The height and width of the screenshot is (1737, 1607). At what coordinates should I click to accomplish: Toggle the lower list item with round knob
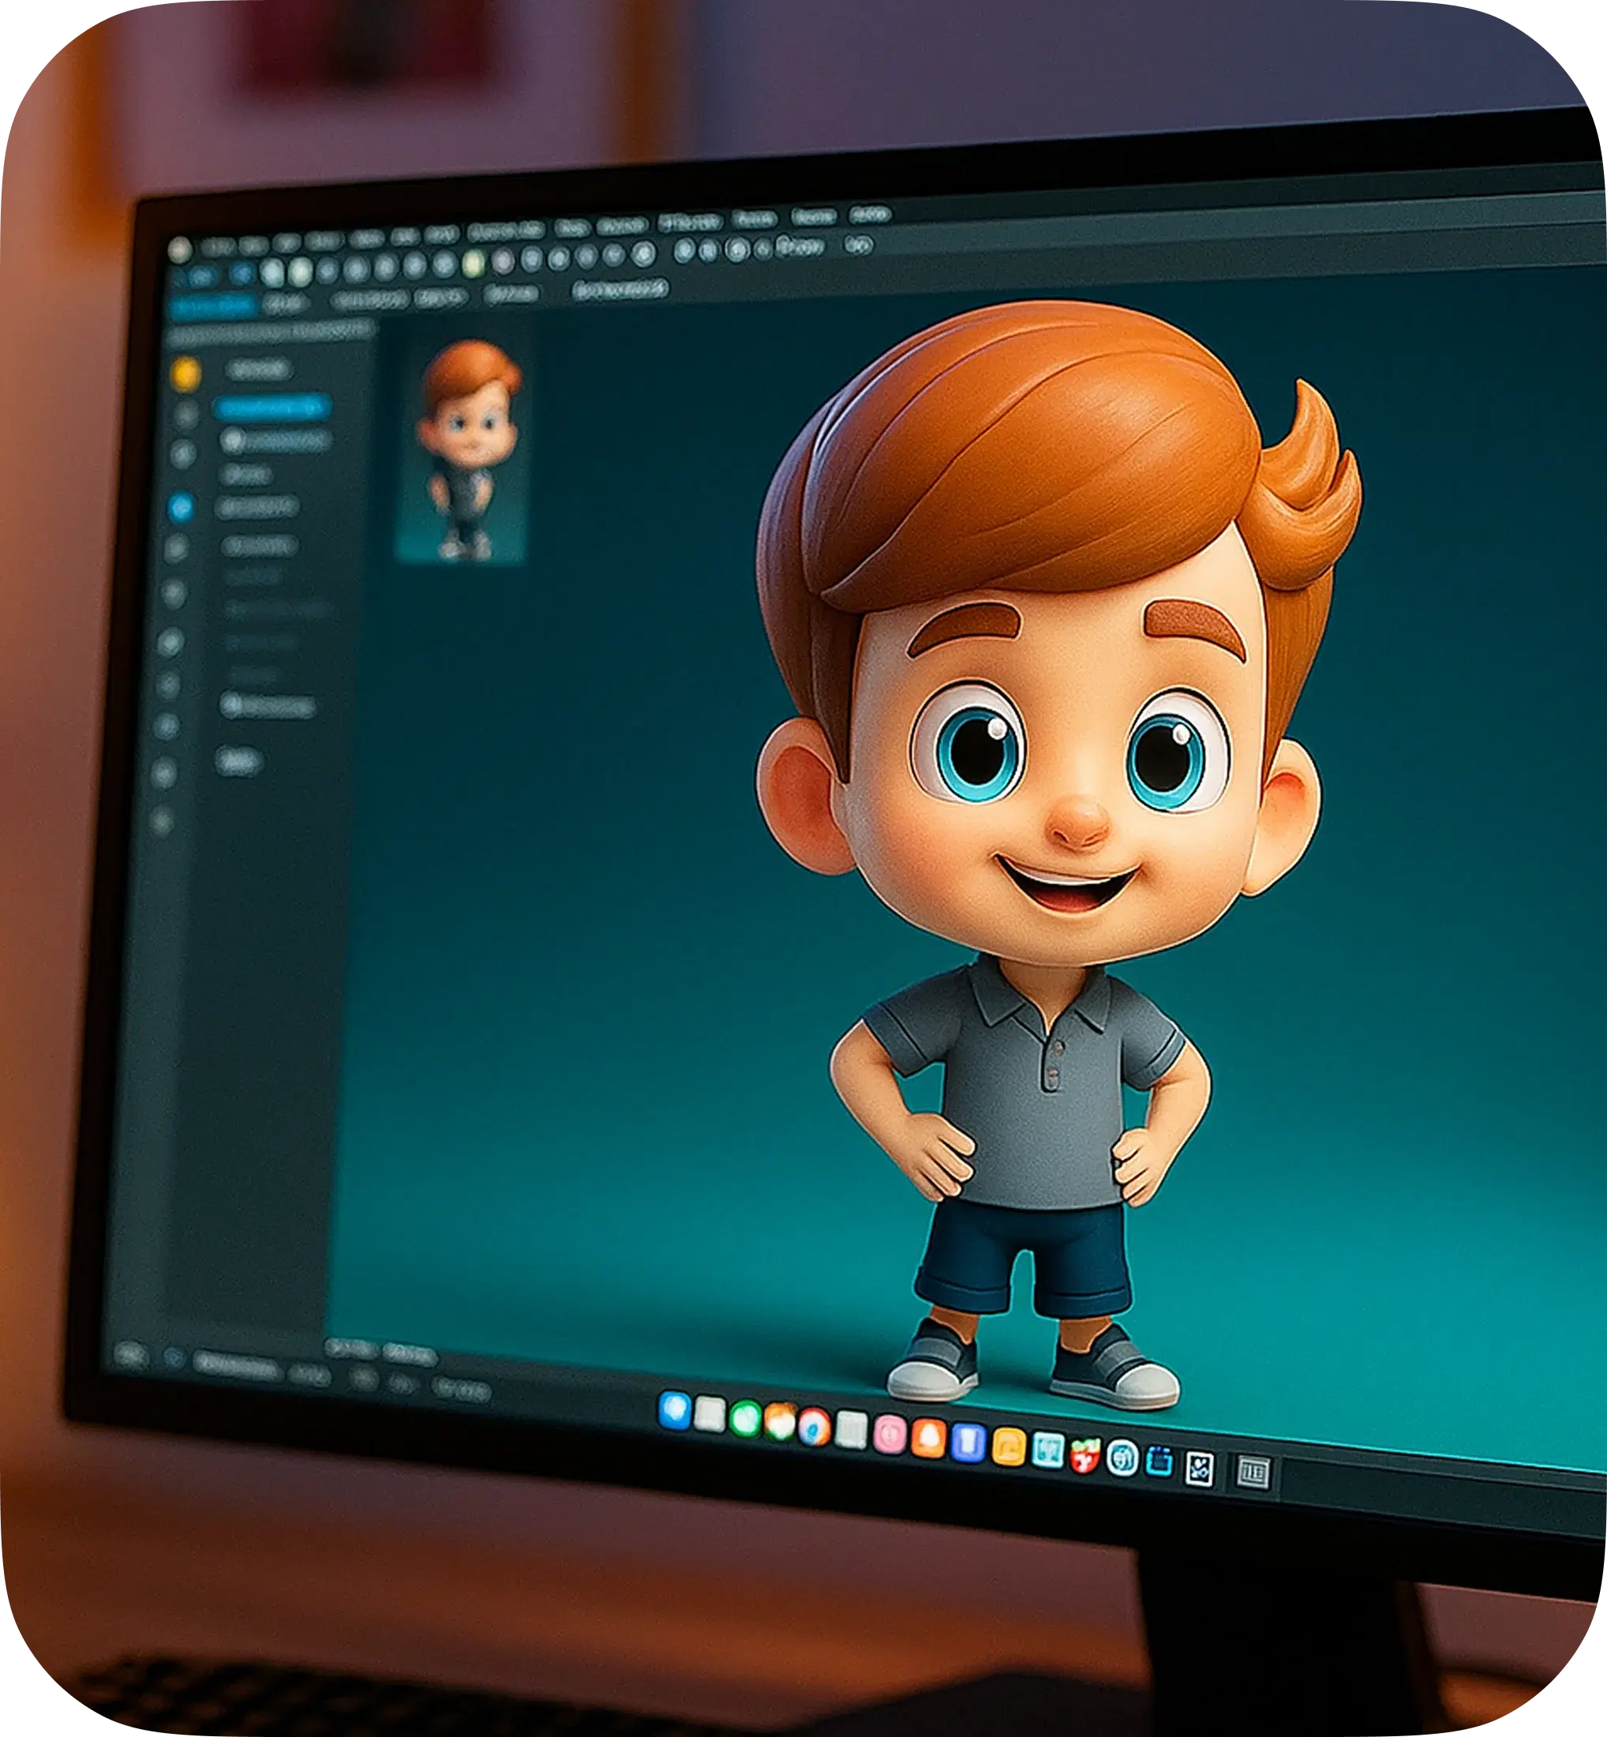pos(267,705)
